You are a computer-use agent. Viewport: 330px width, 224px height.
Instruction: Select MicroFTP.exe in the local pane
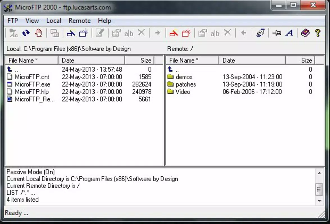pyautogui.click(x=79, y=84)
